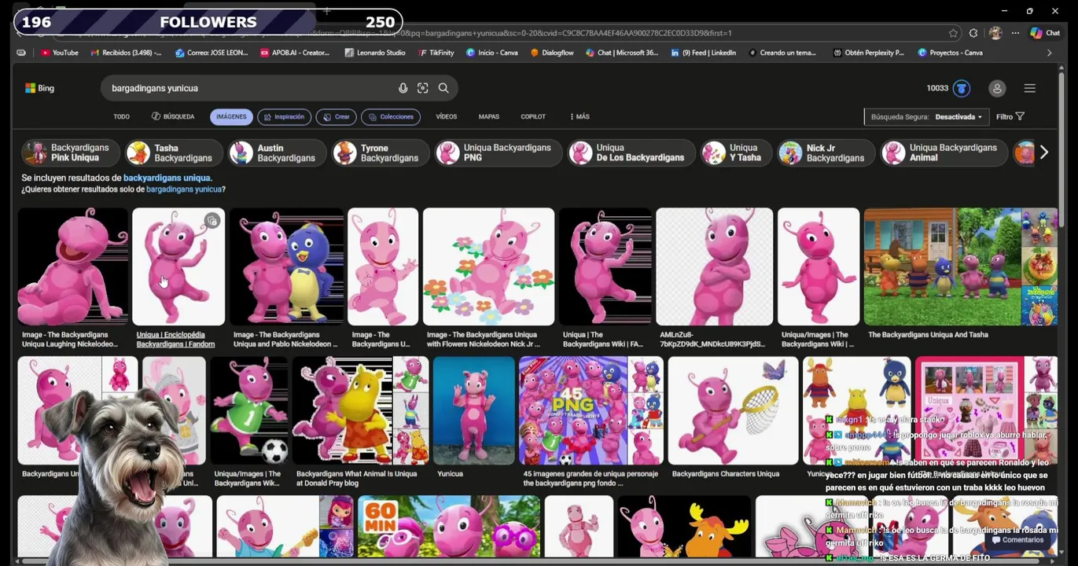Open the browser profile avatar
The image size is (1078, 566).
click(x=995, y=33)
